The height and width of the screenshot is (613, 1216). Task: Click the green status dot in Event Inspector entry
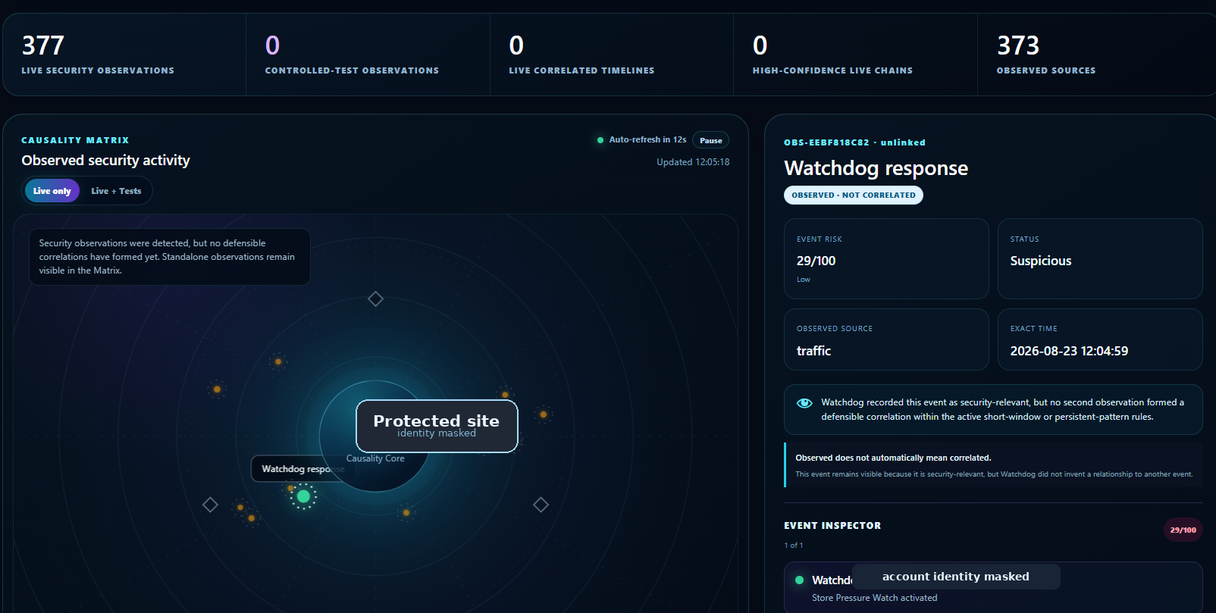799,580
